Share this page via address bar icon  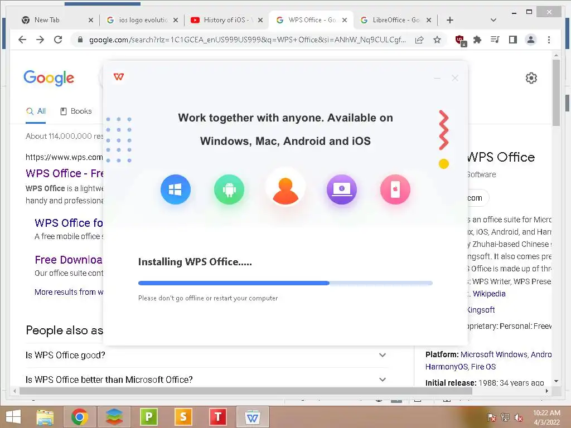(419, 40)
